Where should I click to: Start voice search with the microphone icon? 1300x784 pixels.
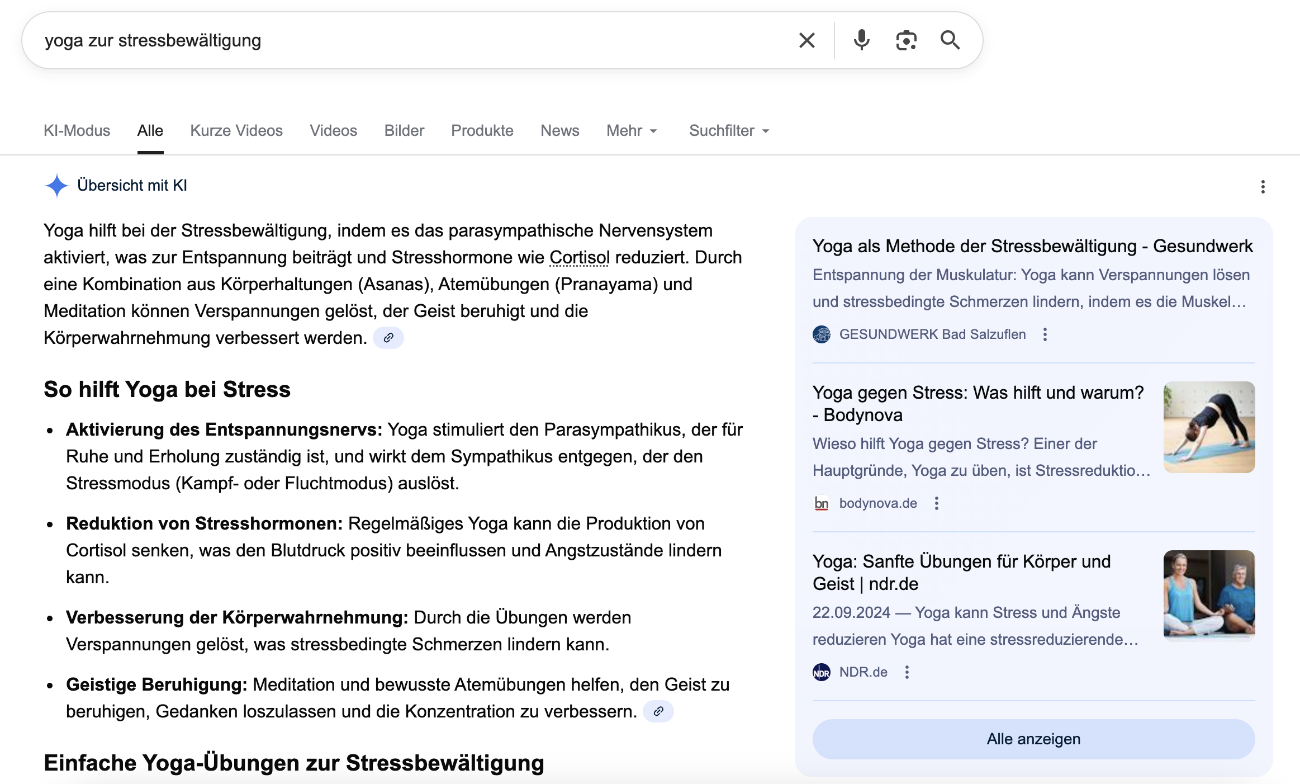(x=861, y=40)
